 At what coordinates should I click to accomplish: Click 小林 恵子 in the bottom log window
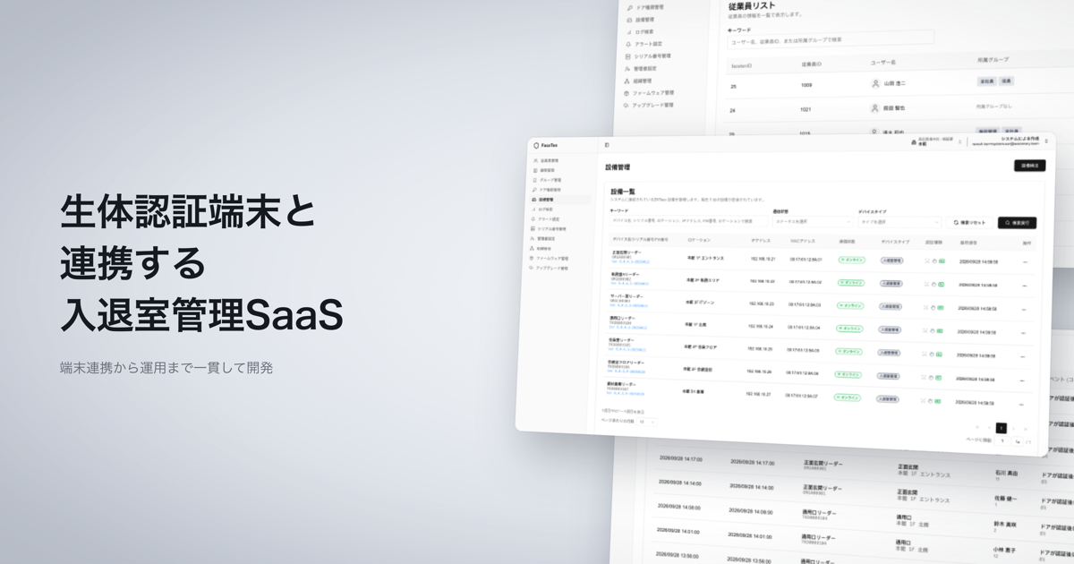click(1002, 549)
